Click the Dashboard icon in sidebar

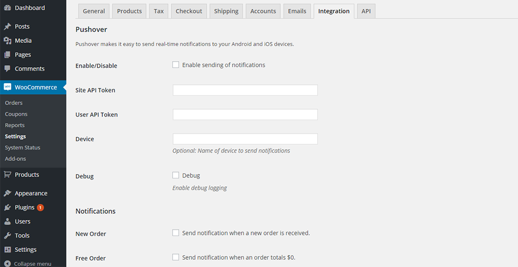click(7, 8)
